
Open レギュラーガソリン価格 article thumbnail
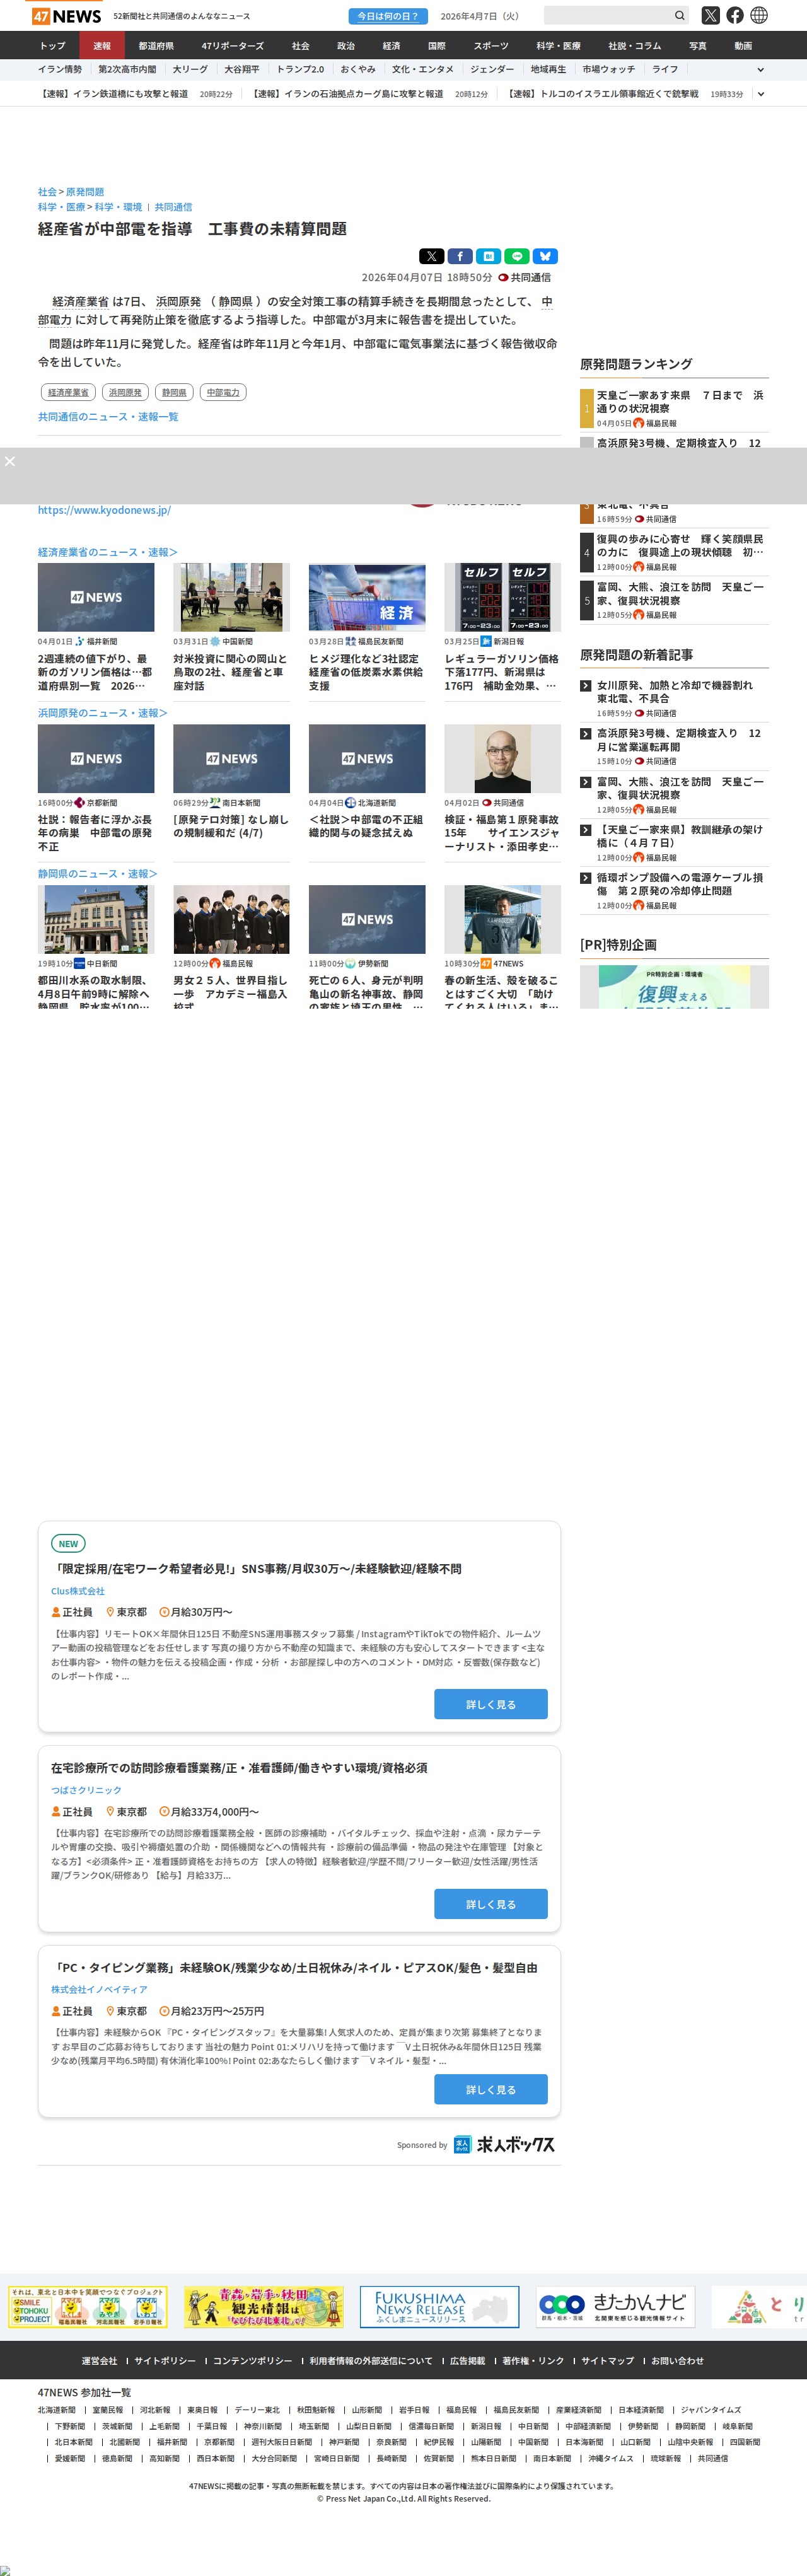[502, 597]
